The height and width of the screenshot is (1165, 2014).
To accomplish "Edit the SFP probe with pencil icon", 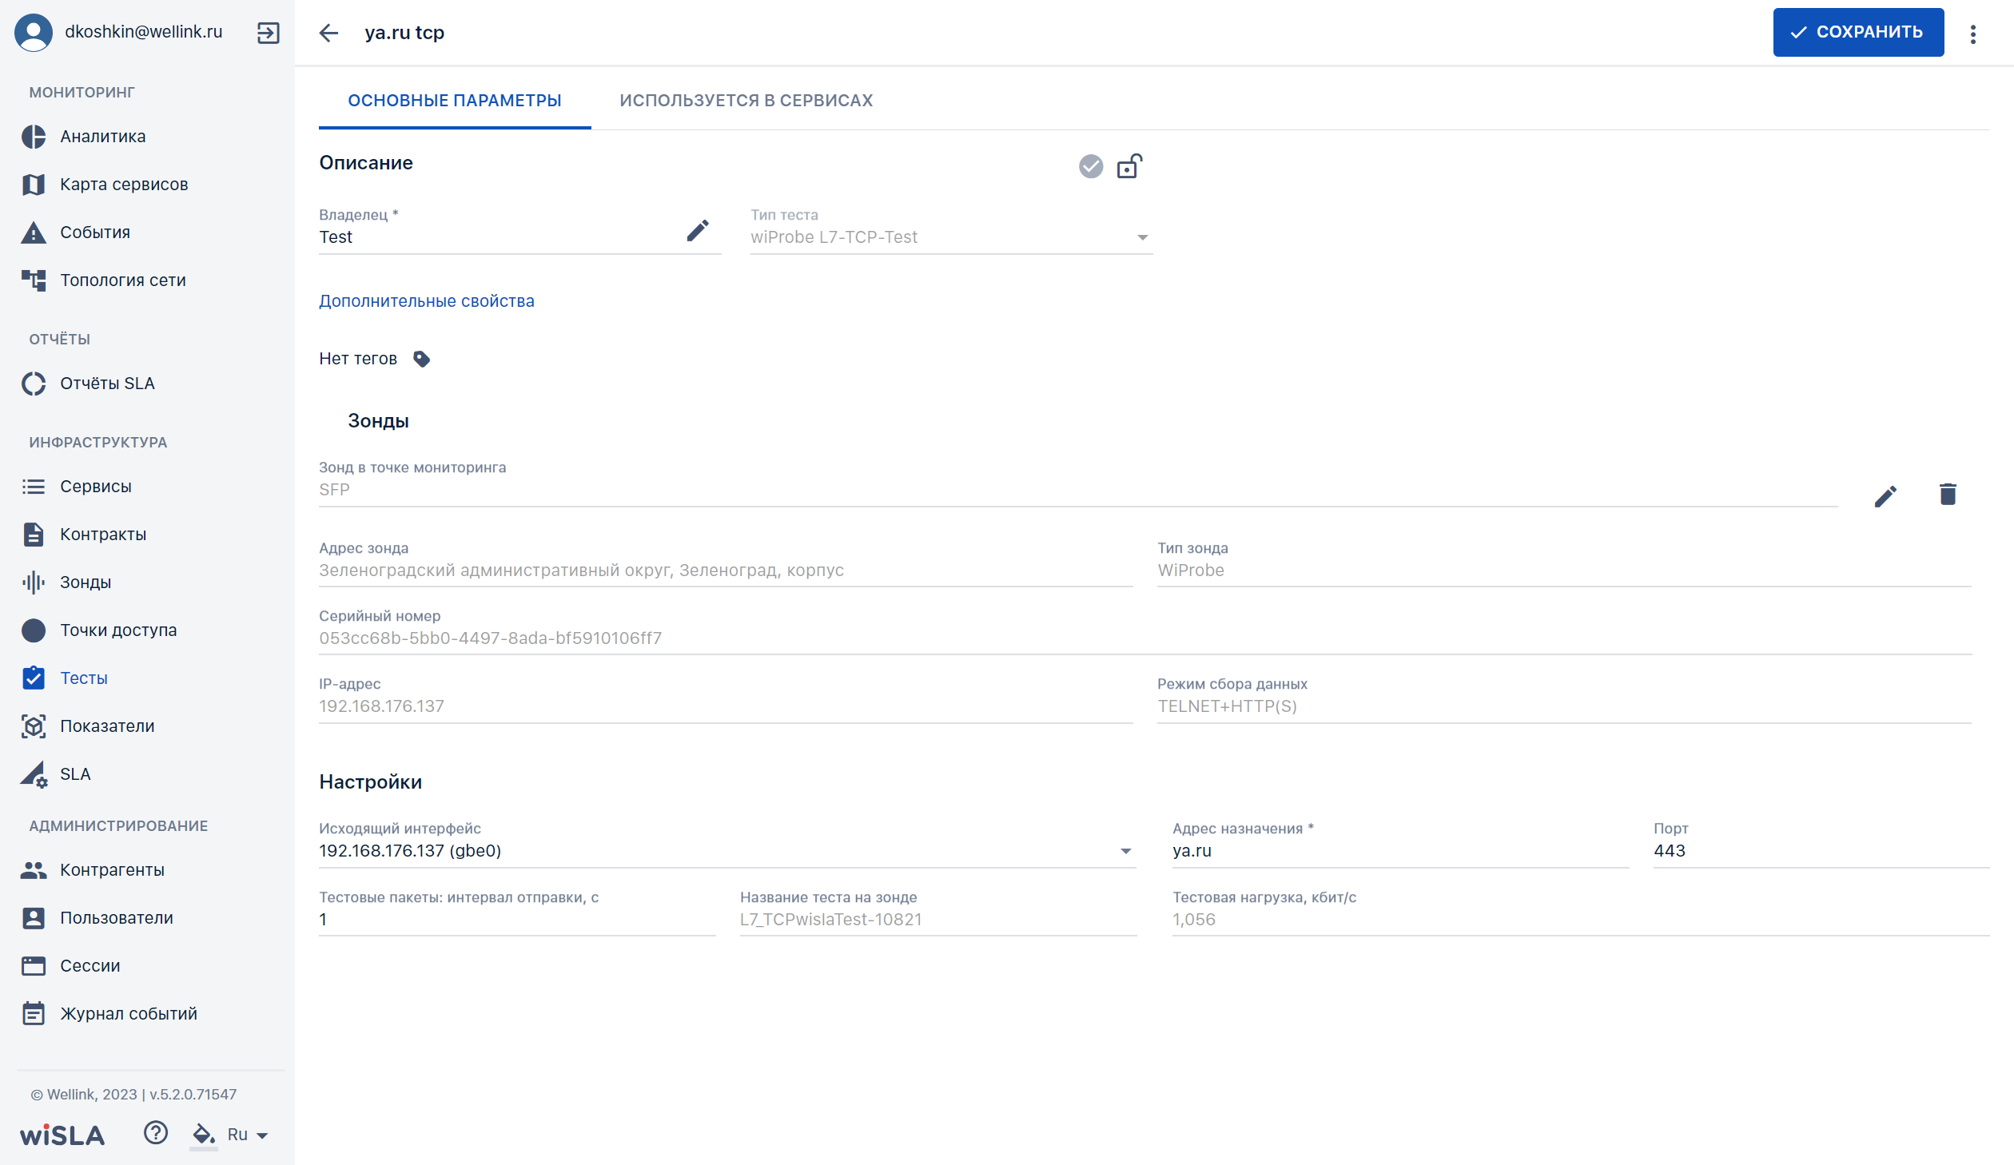I will click(1885, 496).
